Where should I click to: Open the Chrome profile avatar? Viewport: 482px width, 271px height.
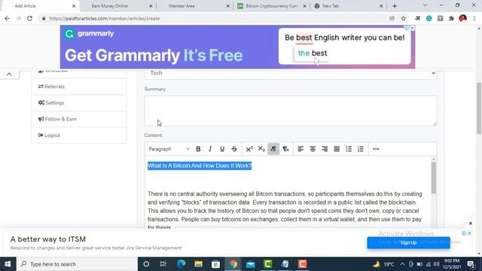coord(462,18)
